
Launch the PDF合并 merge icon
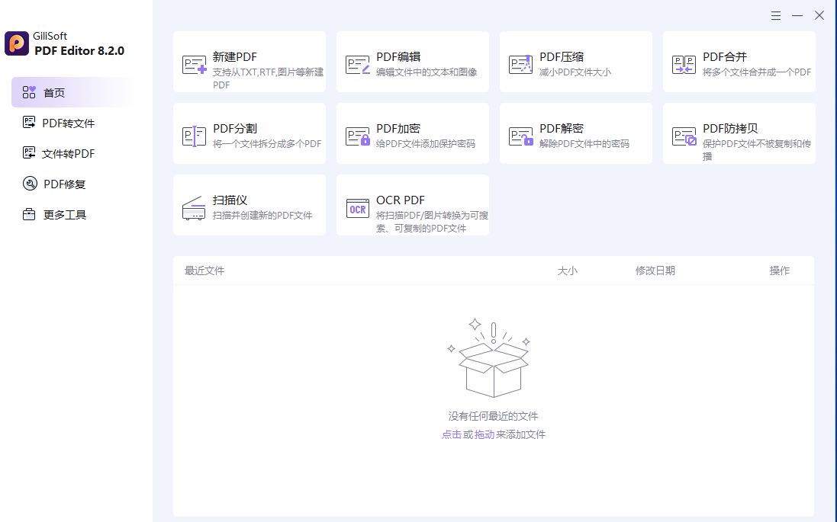pyautogui.click(x=684, y=65)
